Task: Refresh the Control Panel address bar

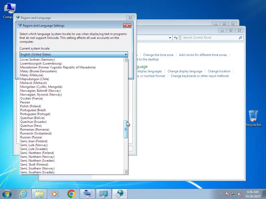Action: coord(176,38)
